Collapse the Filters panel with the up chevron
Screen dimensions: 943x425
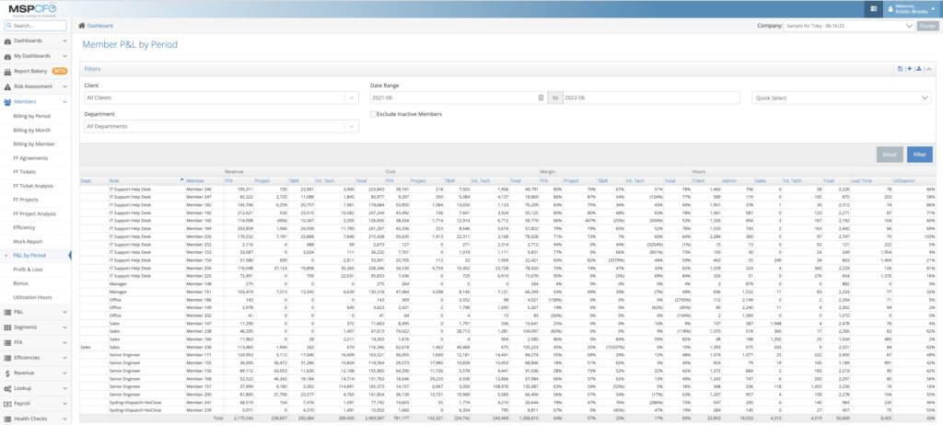click(928, 69)
